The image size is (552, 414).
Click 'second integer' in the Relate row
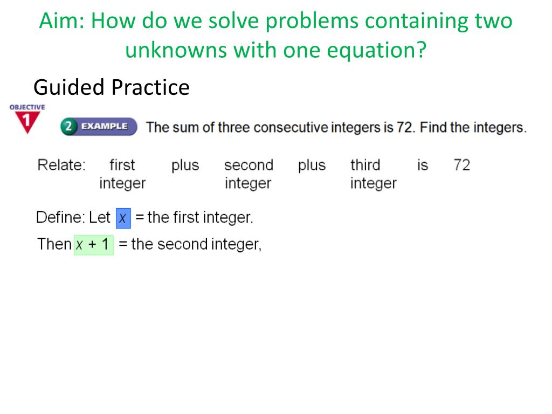[249, 174]
